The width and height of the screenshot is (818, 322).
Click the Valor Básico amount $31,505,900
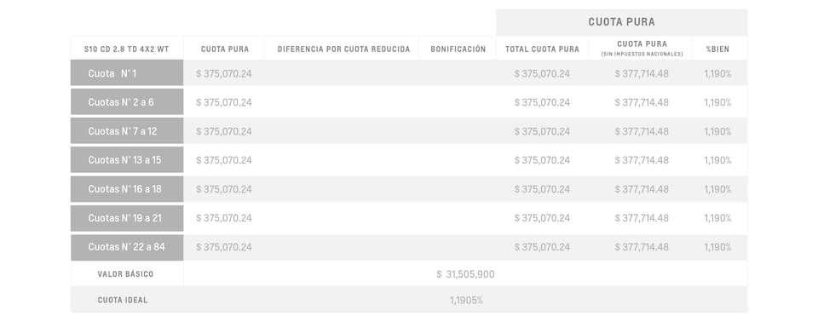(465, 274)
